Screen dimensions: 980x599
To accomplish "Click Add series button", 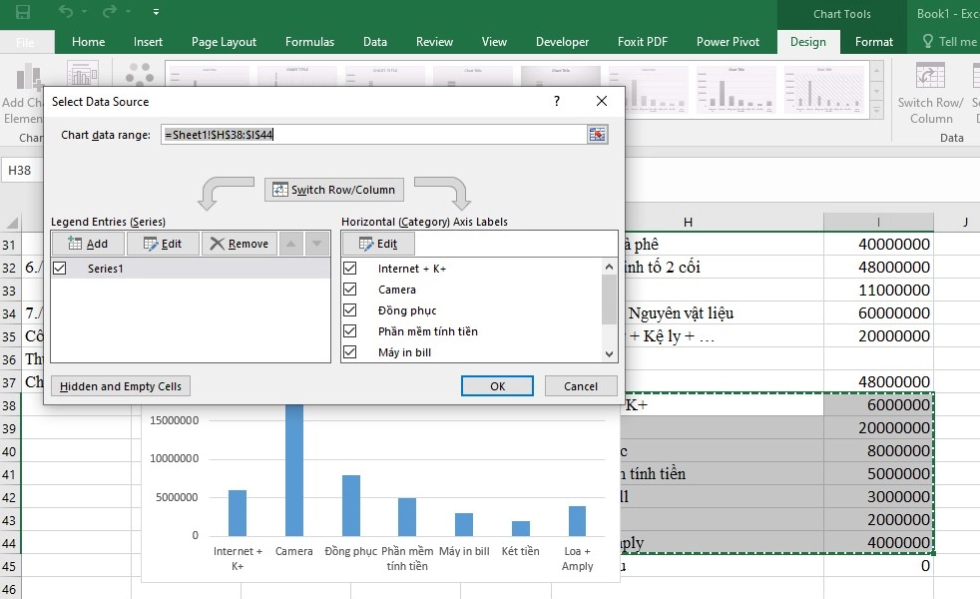I will pyautogui.click(x=88, y=244).
